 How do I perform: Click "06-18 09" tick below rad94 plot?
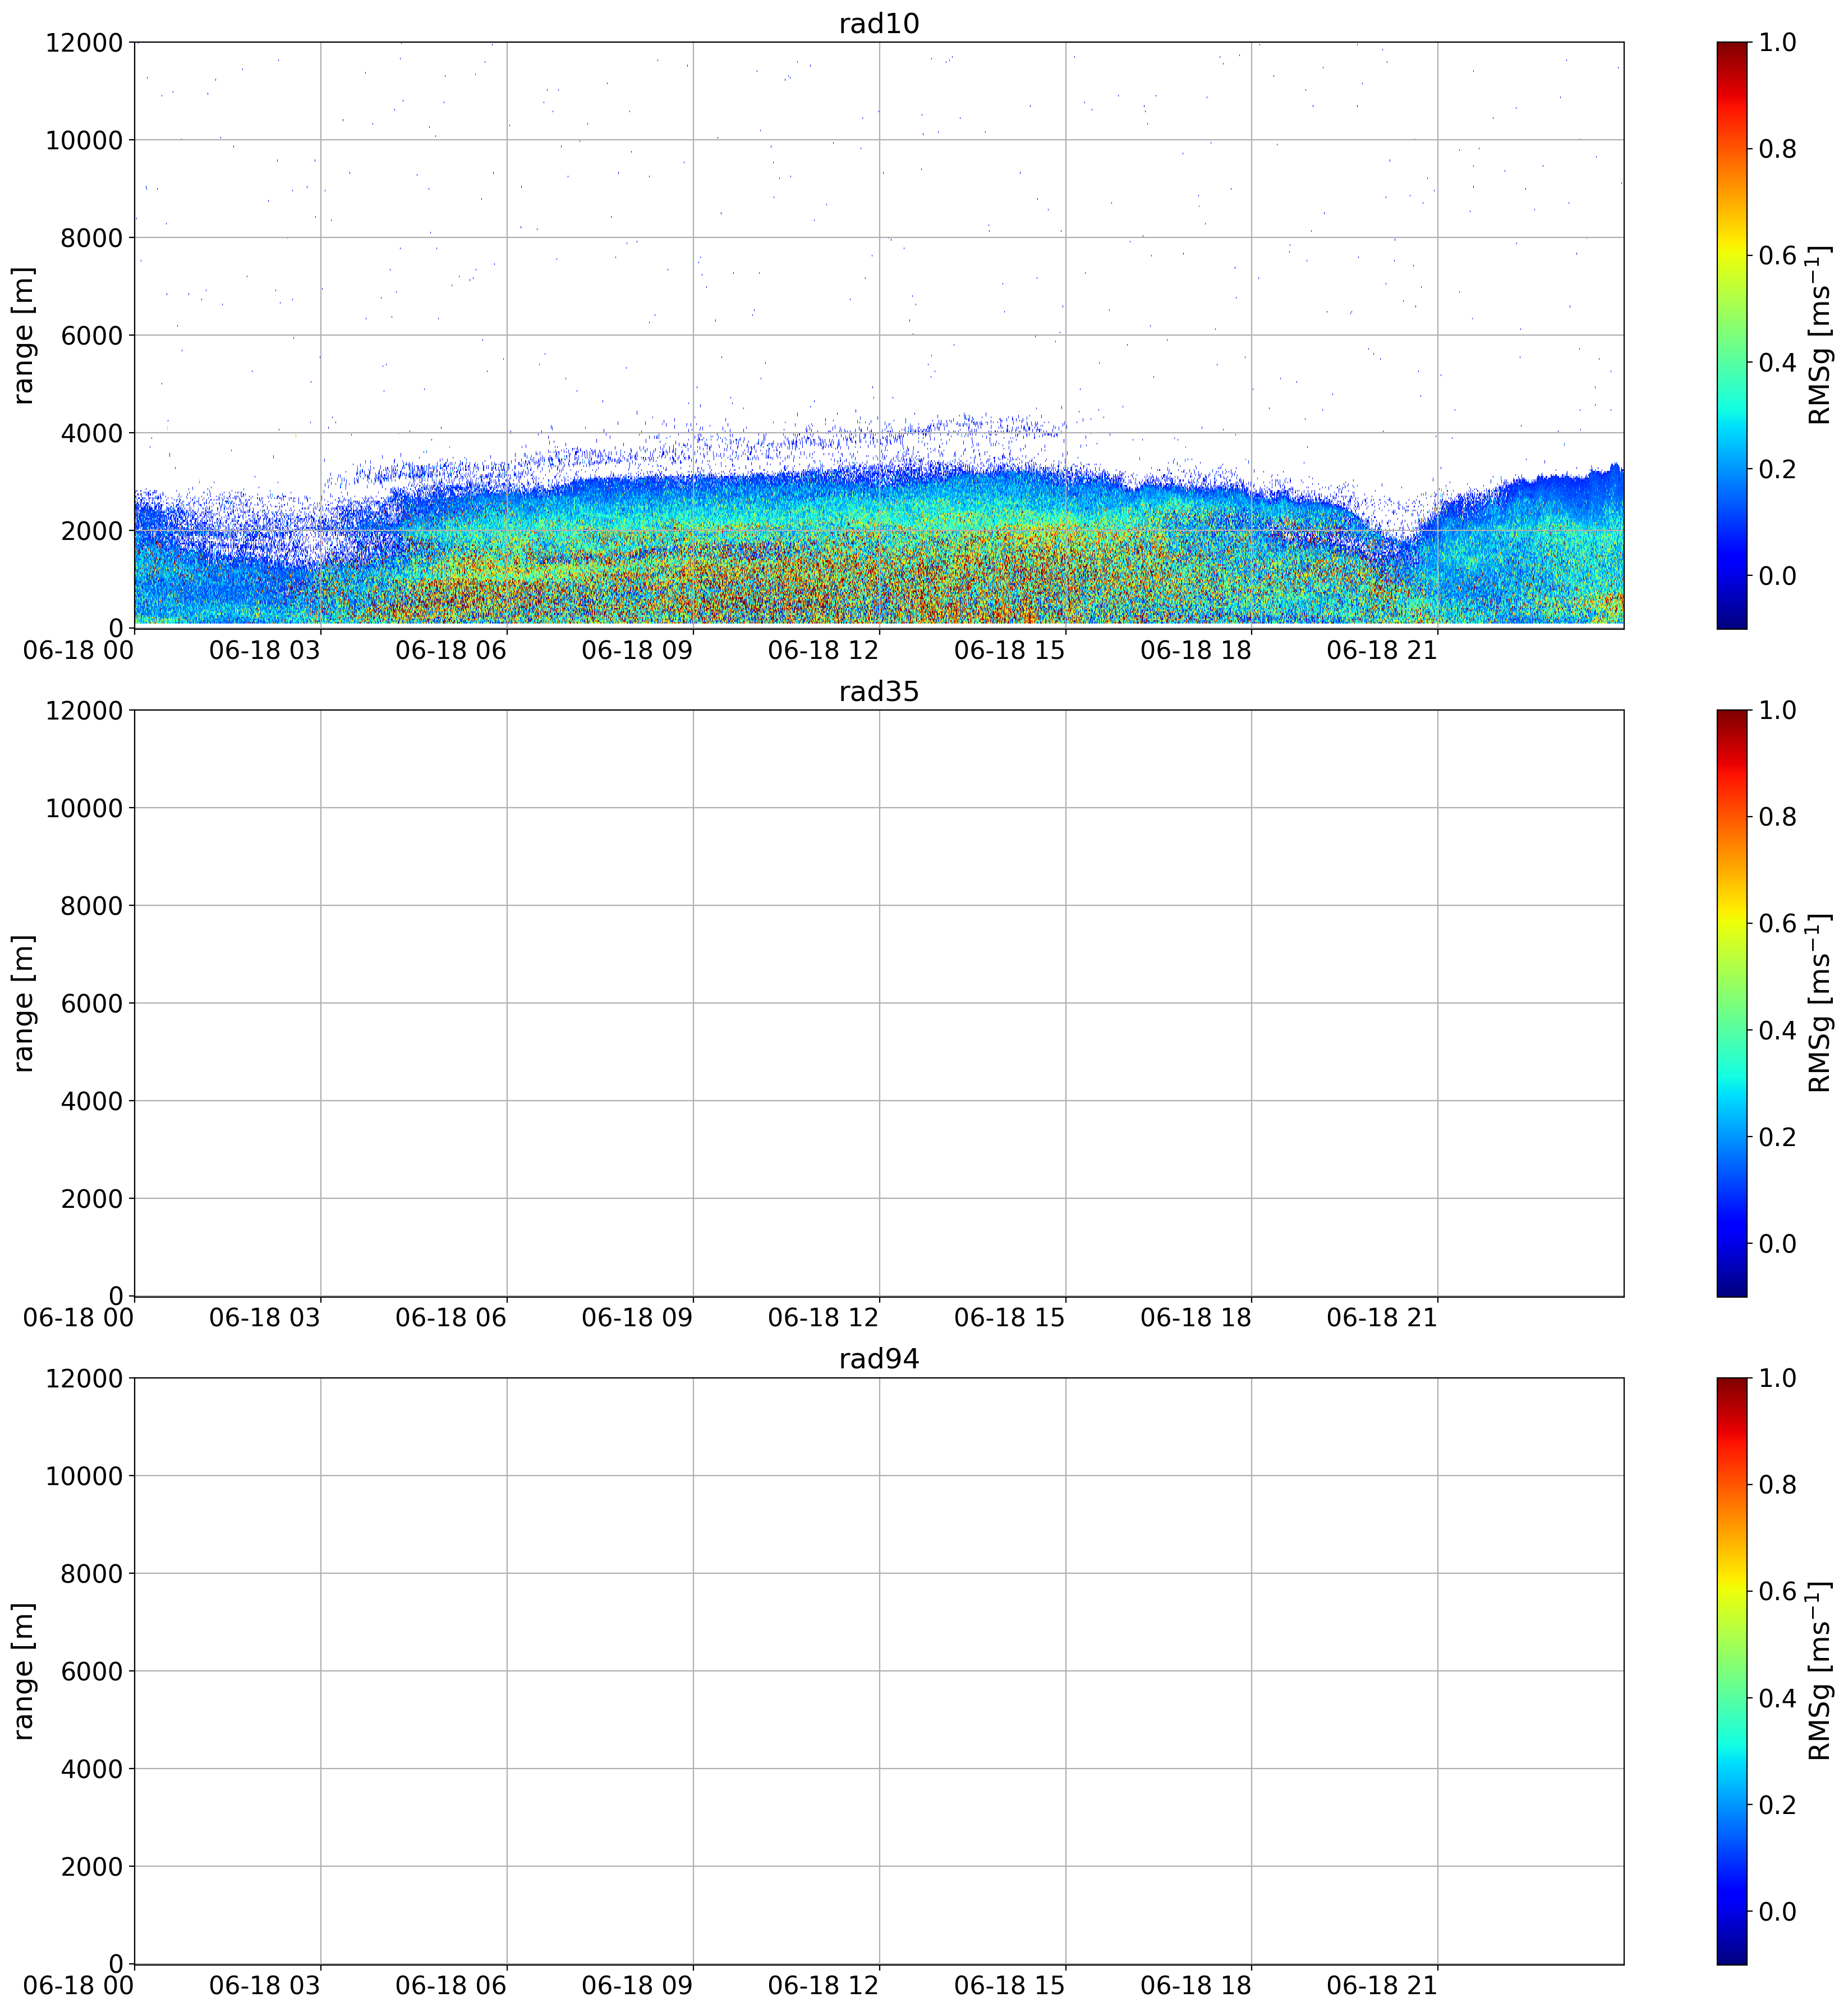pyautogui.click(x=637, y=1986)
